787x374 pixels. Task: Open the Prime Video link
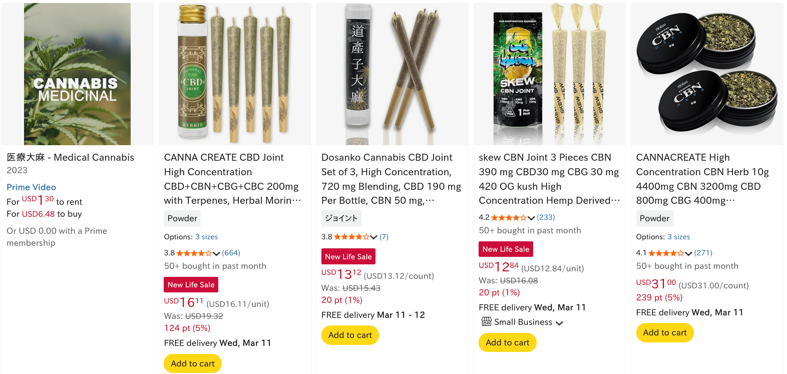(31, 187)
